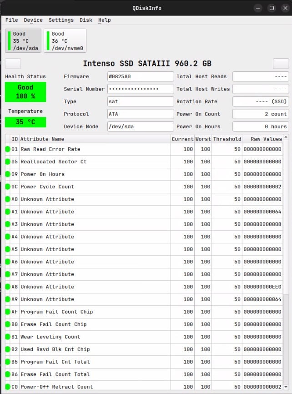Click the Device Node field /dev/sda
Viewport: 292px width, 394px height.
coord(141,126)
